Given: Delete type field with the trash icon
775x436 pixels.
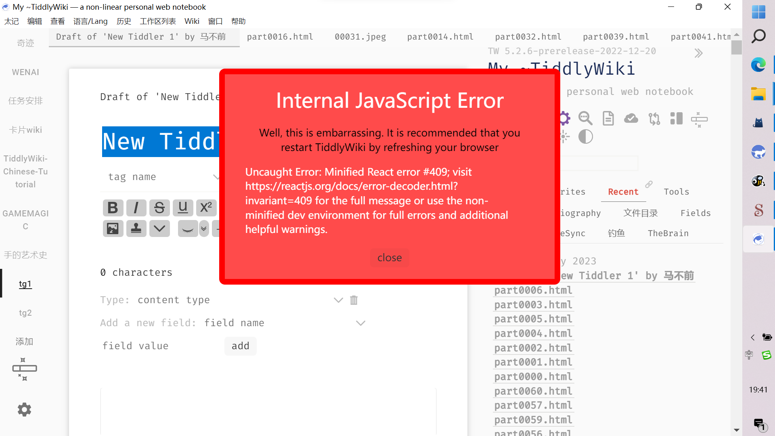Looking at the screenshot, I should point(354,300).
